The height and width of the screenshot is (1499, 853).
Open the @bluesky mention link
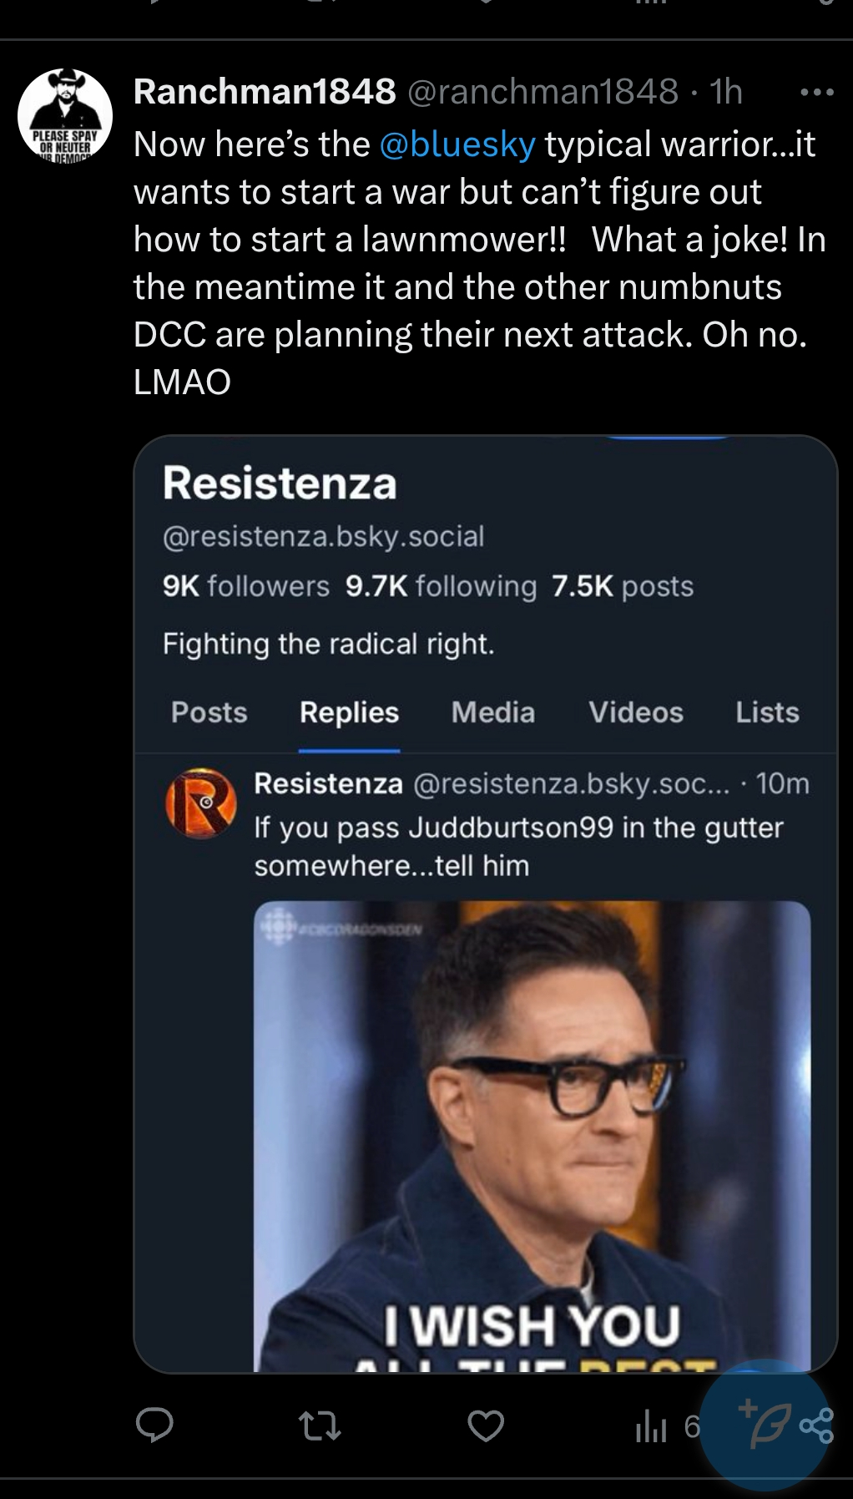pyautogui.click(x=457, y=144)
